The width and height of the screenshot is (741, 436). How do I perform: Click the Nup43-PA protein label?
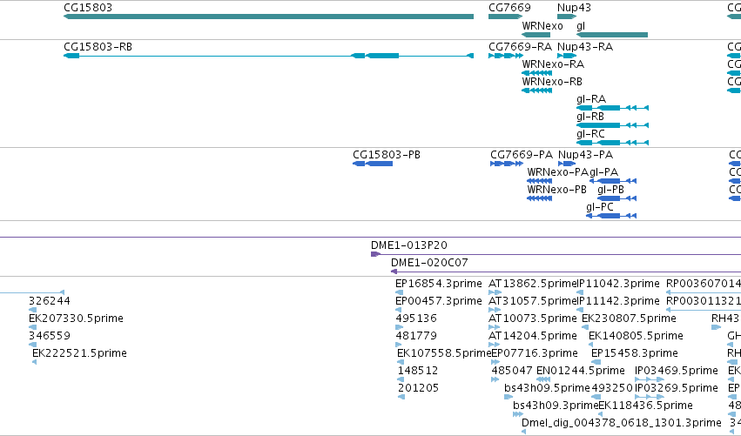[x=585, y=155]
